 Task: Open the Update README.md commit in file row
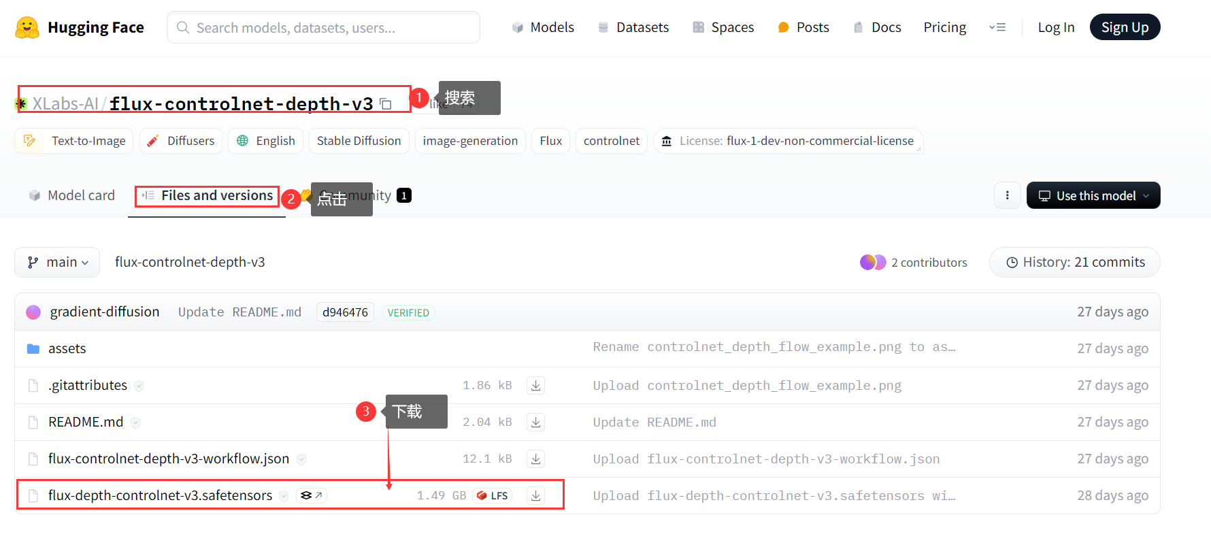point(654,422)
